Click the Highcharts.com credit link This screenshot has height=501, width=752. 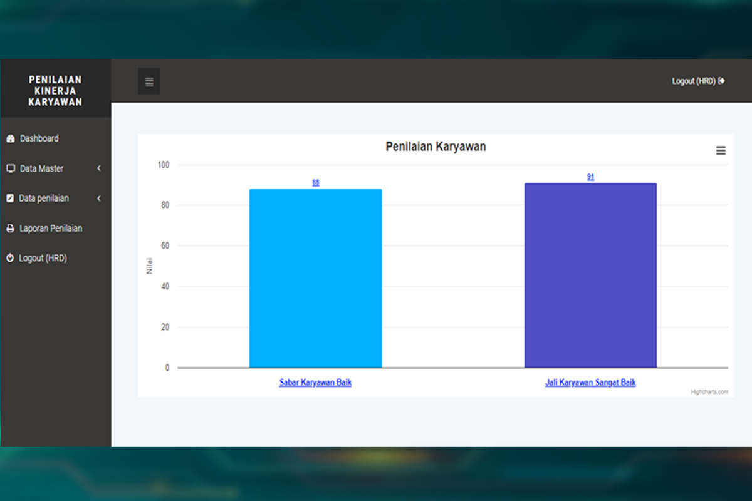[709, 392]
